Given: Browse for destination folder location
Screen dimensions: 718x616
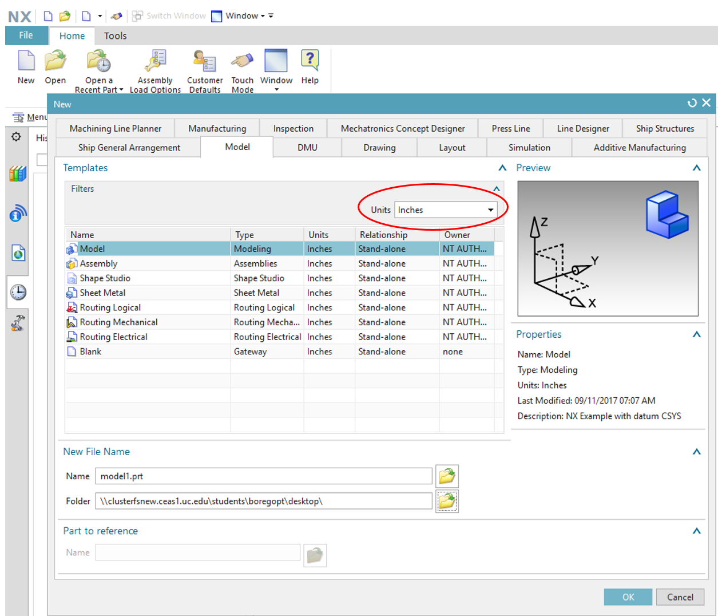Looking at the screenshot, I should click(x=447, y=502).
